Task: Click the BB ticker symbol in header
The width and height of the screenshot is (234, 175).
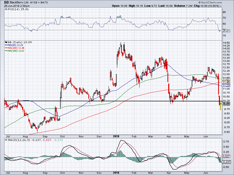Action: coord(6,2)
